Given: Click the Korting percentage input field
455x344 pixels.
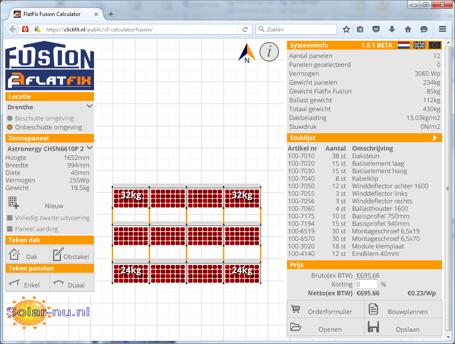Looking at the screenshot, I should 366,284.
